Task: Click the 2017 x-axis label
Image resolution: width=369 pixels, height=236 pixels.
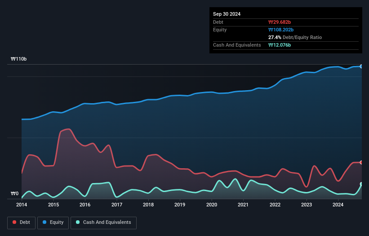Action: coord(117,205)
